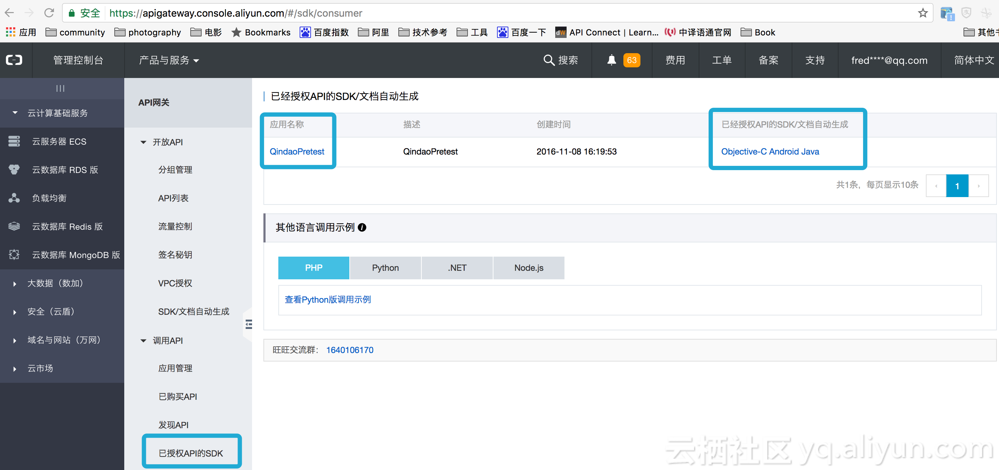This screenshot has height=470, width=999.
Task: Bookmark this page with the star icon
Action: 923,13
